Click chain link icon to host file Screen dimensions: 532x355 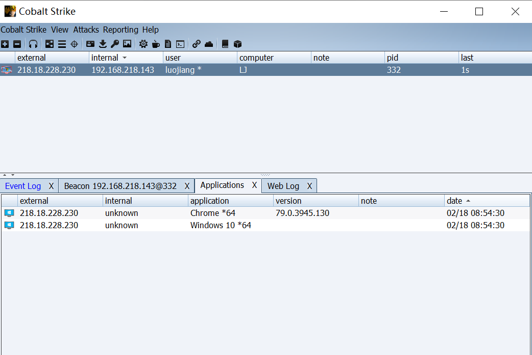pos(197,44)
